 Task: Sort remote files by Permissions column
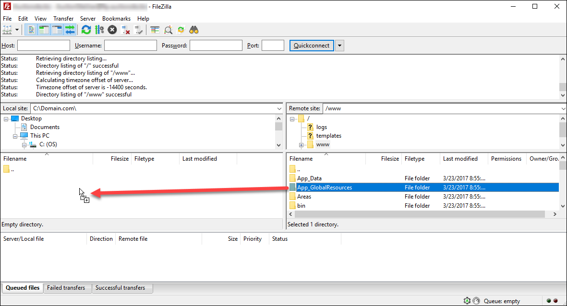click(x=506, y=159)
